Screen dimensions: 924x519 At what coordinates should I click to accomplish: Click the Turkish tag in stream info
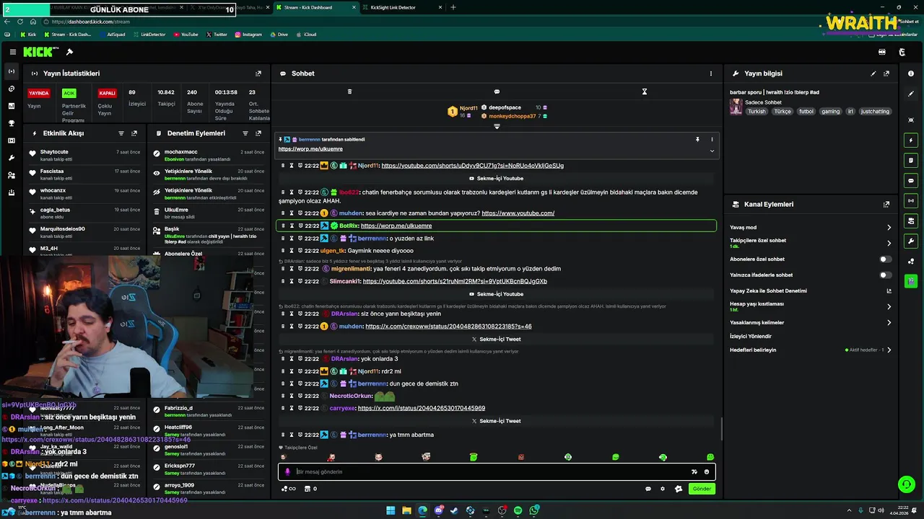click(x=757, y=112)
